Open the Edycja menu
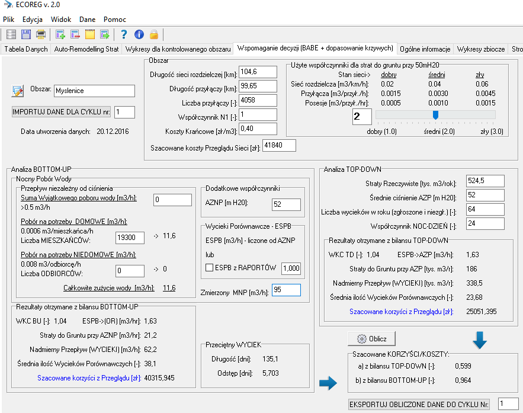Viewport: 523px width, 413px height. tap(33, 20)
